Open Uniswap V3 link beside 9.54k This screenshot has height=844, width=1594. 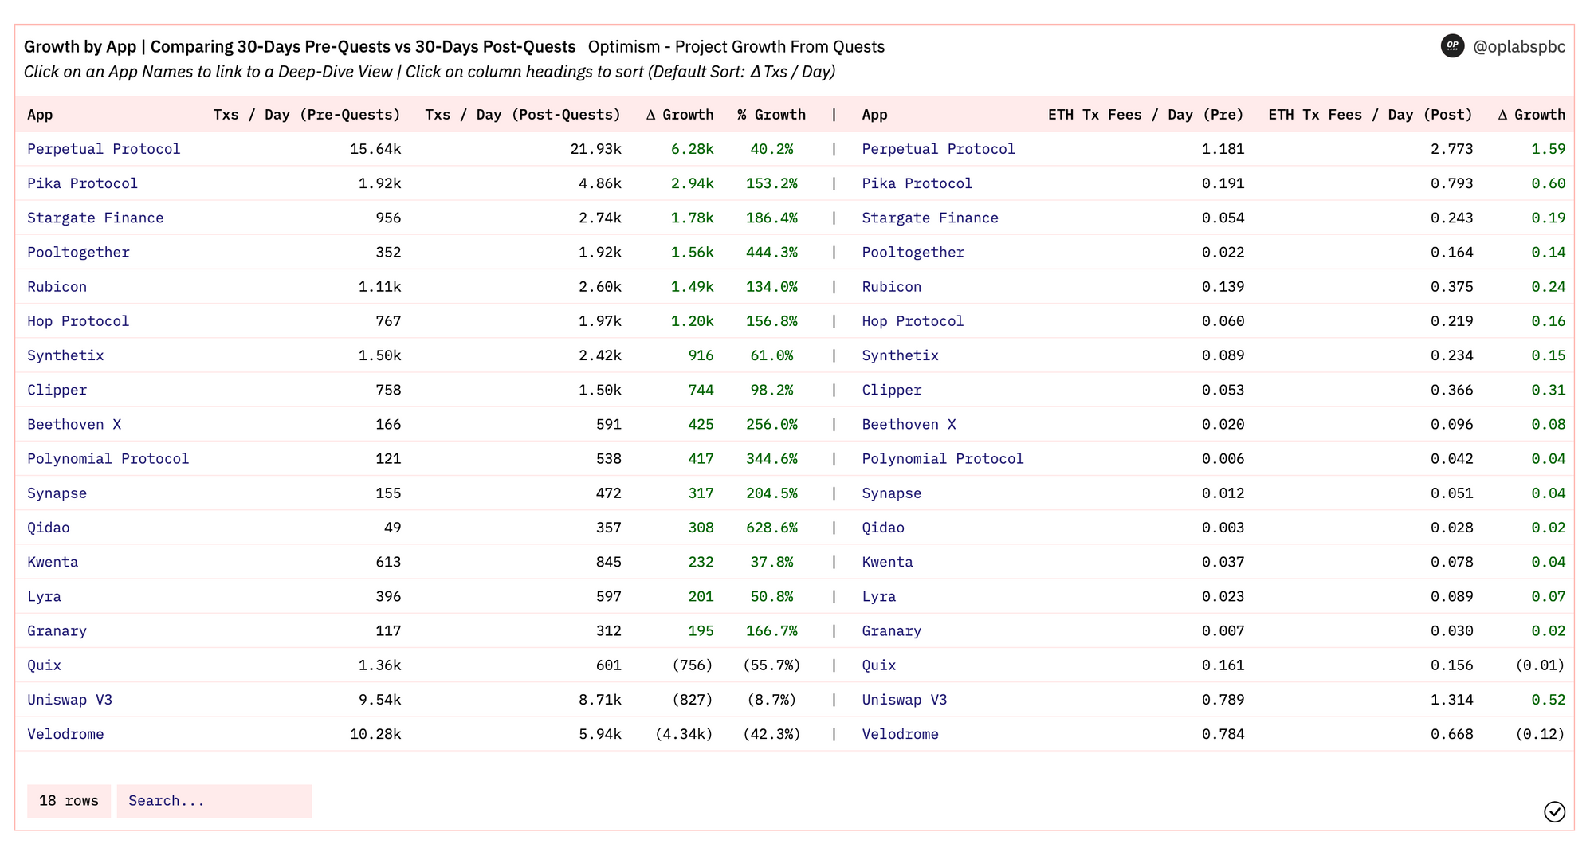(x=69, y=700)
